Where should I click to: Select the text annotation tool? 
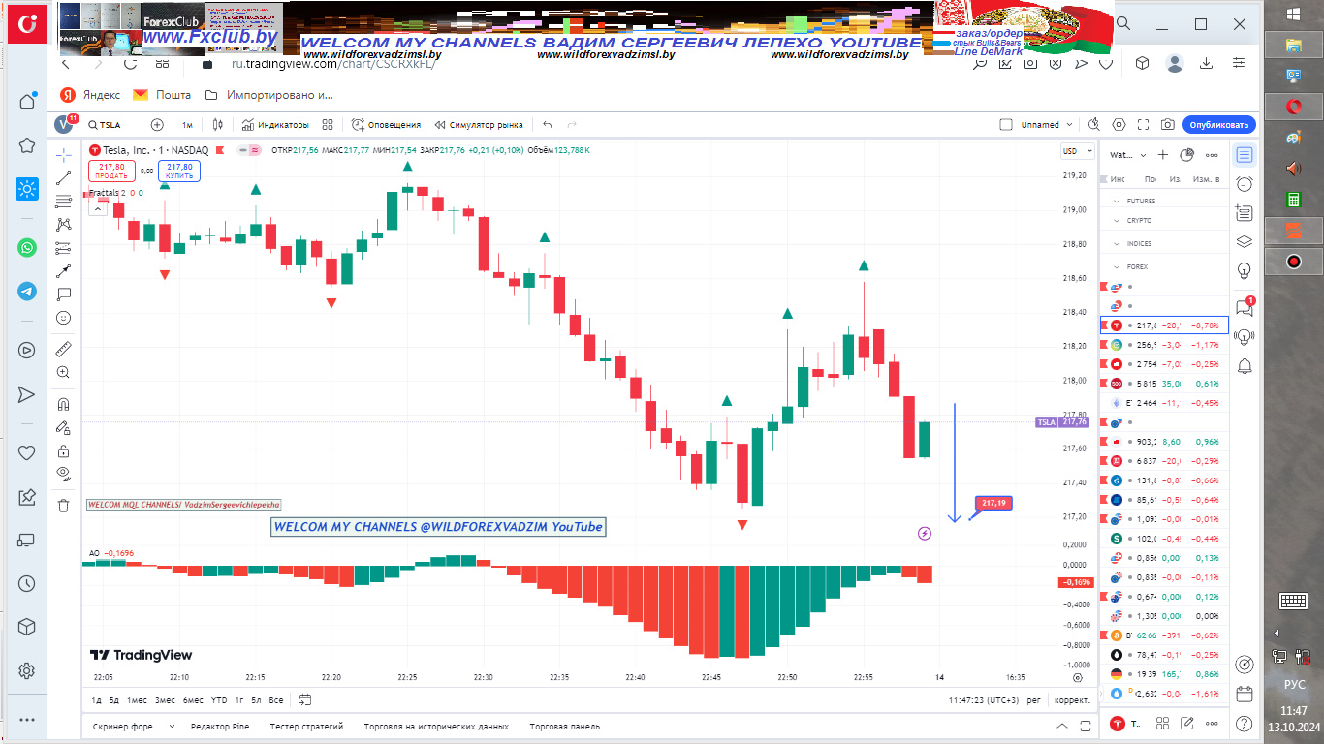[x=63, y=294]
